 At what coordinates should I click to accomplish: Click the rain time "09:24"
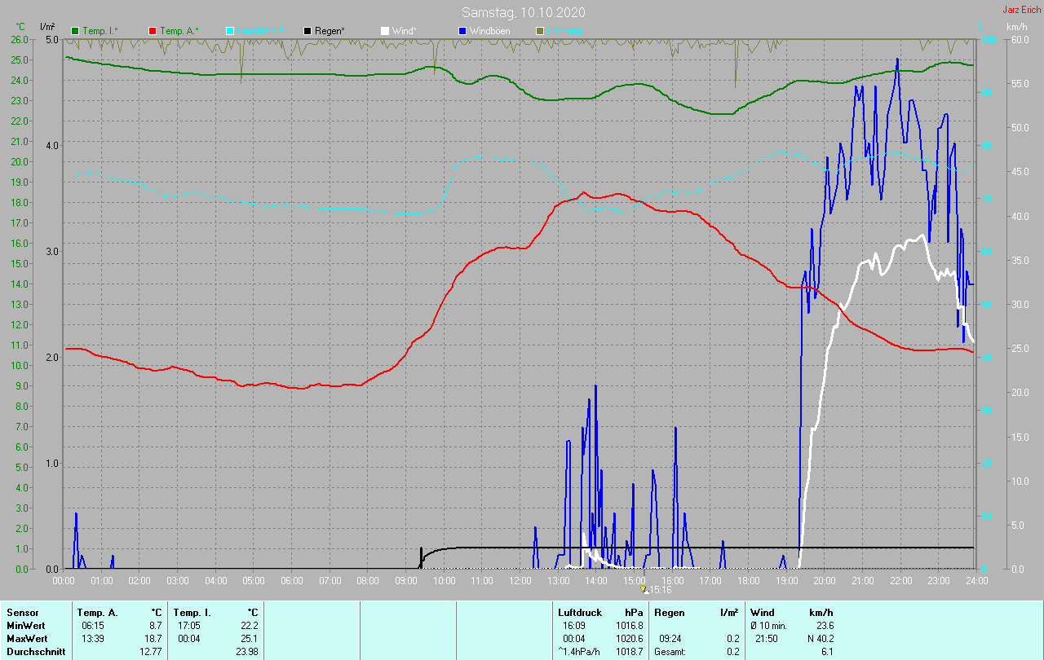670,639
